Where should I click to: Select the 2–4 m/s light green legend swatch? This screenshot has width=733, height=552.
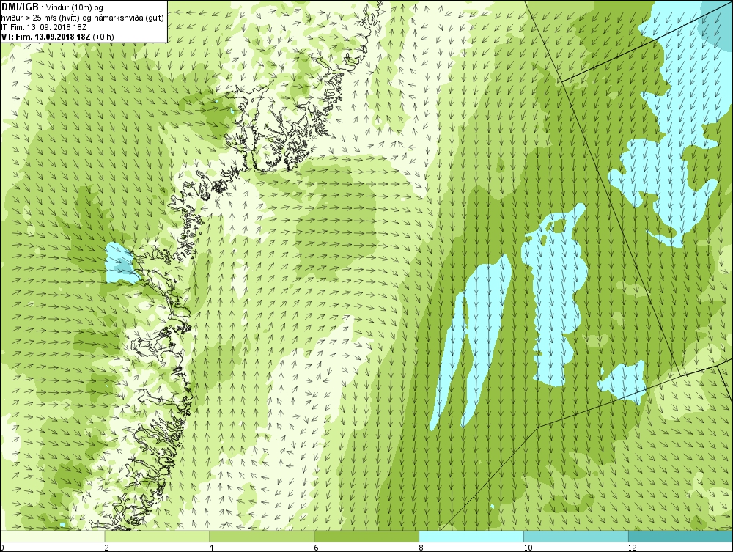(x=157, y=536)
